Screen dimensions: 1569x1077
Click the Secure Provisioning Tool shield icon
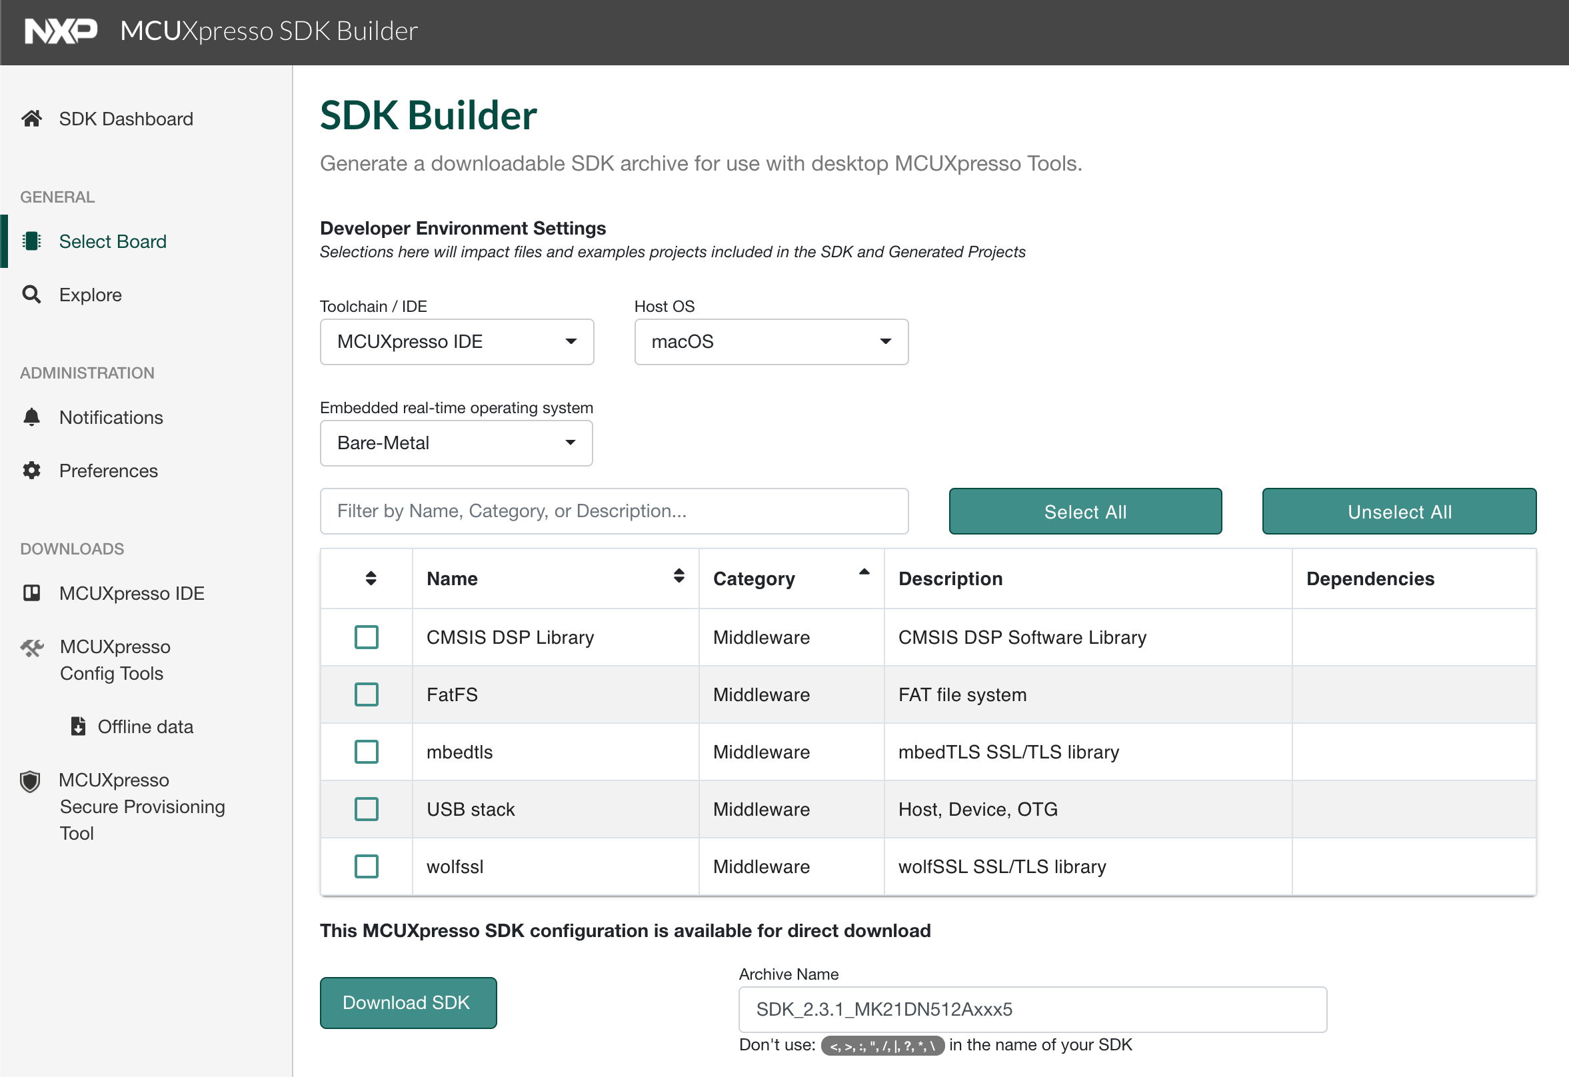[x=31, y=780]
